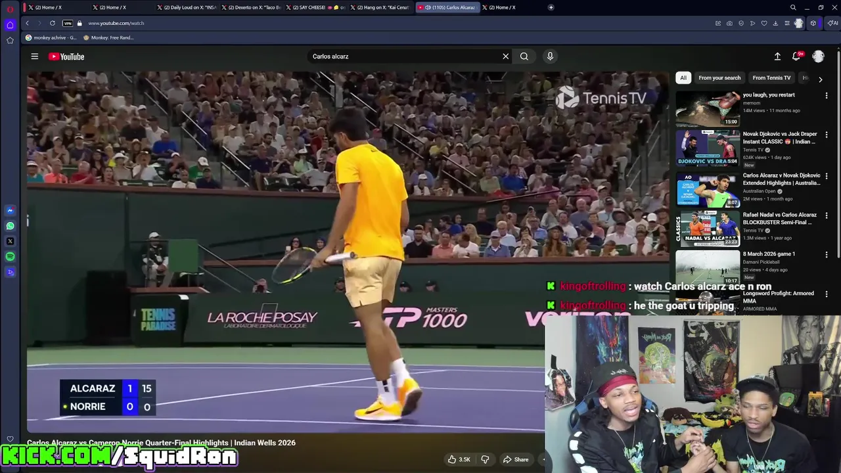Open Djokovic vs Draper video thumbnail
The width and height of the screenshot is (841, 473).
coord(708,148)
